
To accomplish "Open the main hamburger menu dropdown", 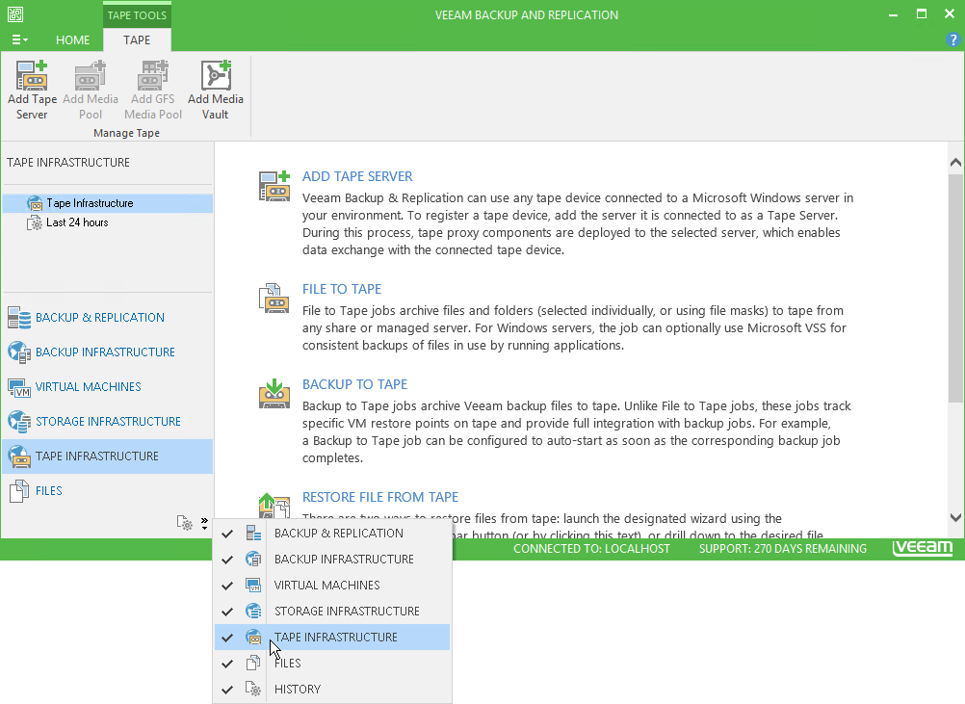I will click(x=19, y=40).
